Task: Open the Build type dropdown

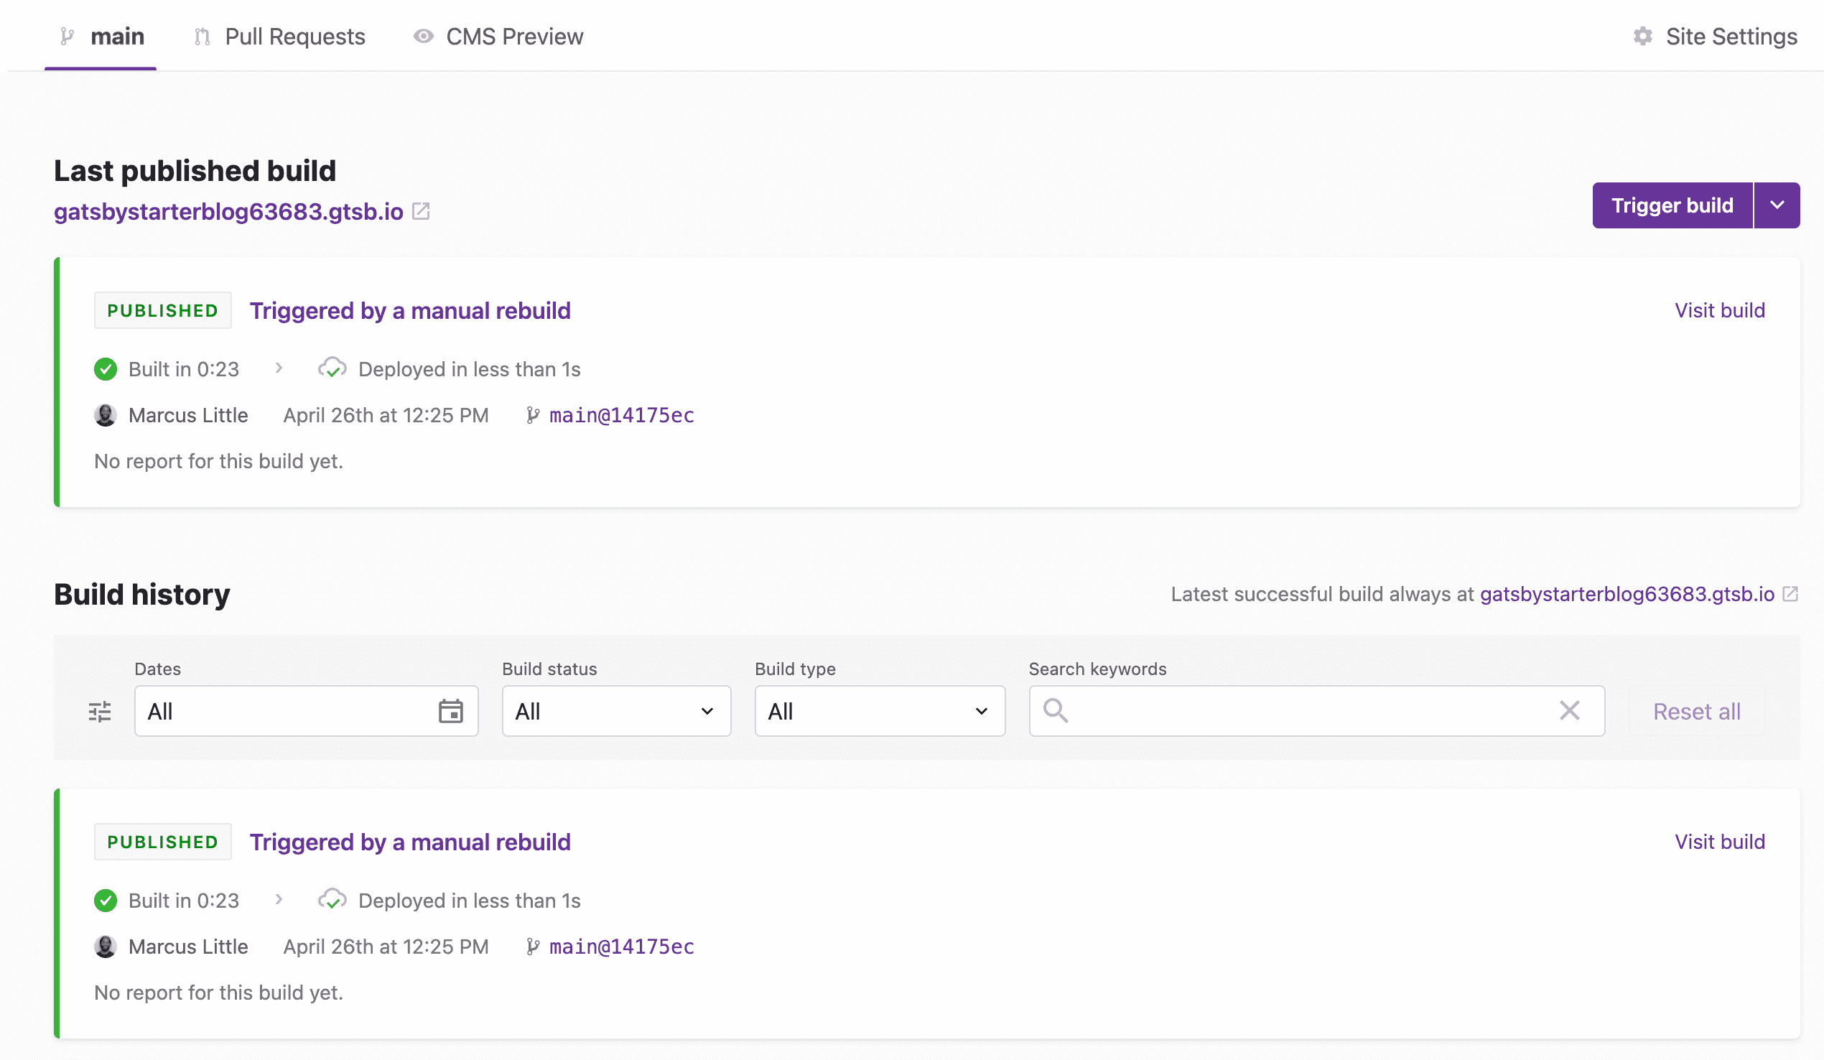Action: tap(880, 711)
